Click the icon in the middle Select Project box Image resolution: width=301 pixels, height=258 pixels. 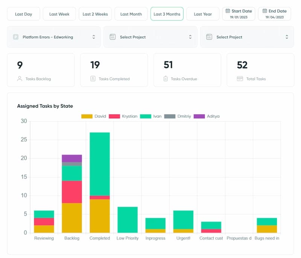point(112,37)
